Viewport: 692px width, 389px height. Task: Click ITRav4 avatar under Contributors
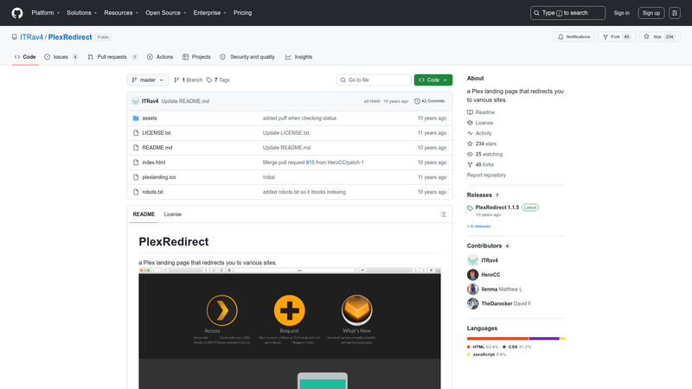pos(472,260)
